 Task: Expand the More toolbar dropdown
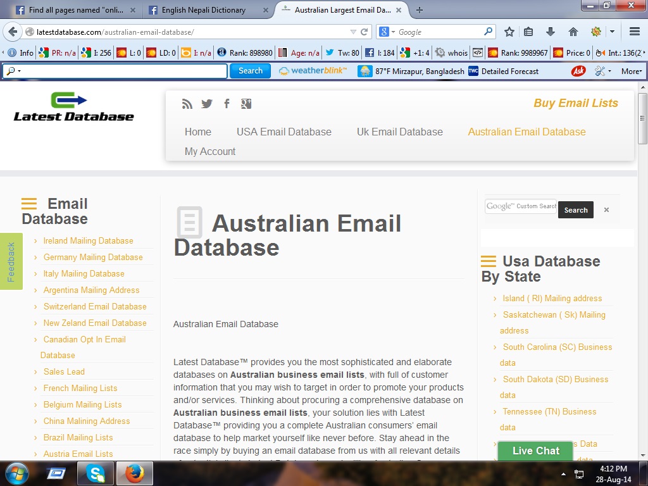[632, 71]
